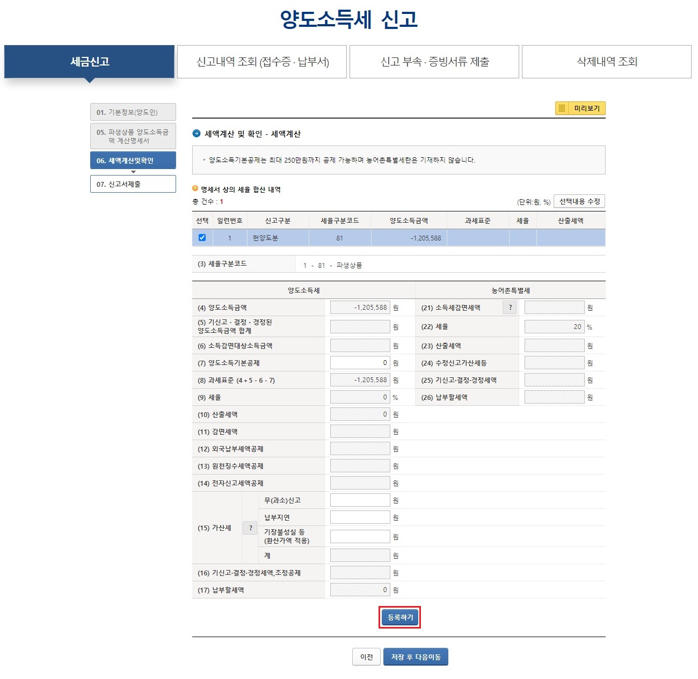The height and width of the screenshot is (679, 698).
Task: Click the (14) 전자신고세액공제 field
Action: (x=360, y=483)
